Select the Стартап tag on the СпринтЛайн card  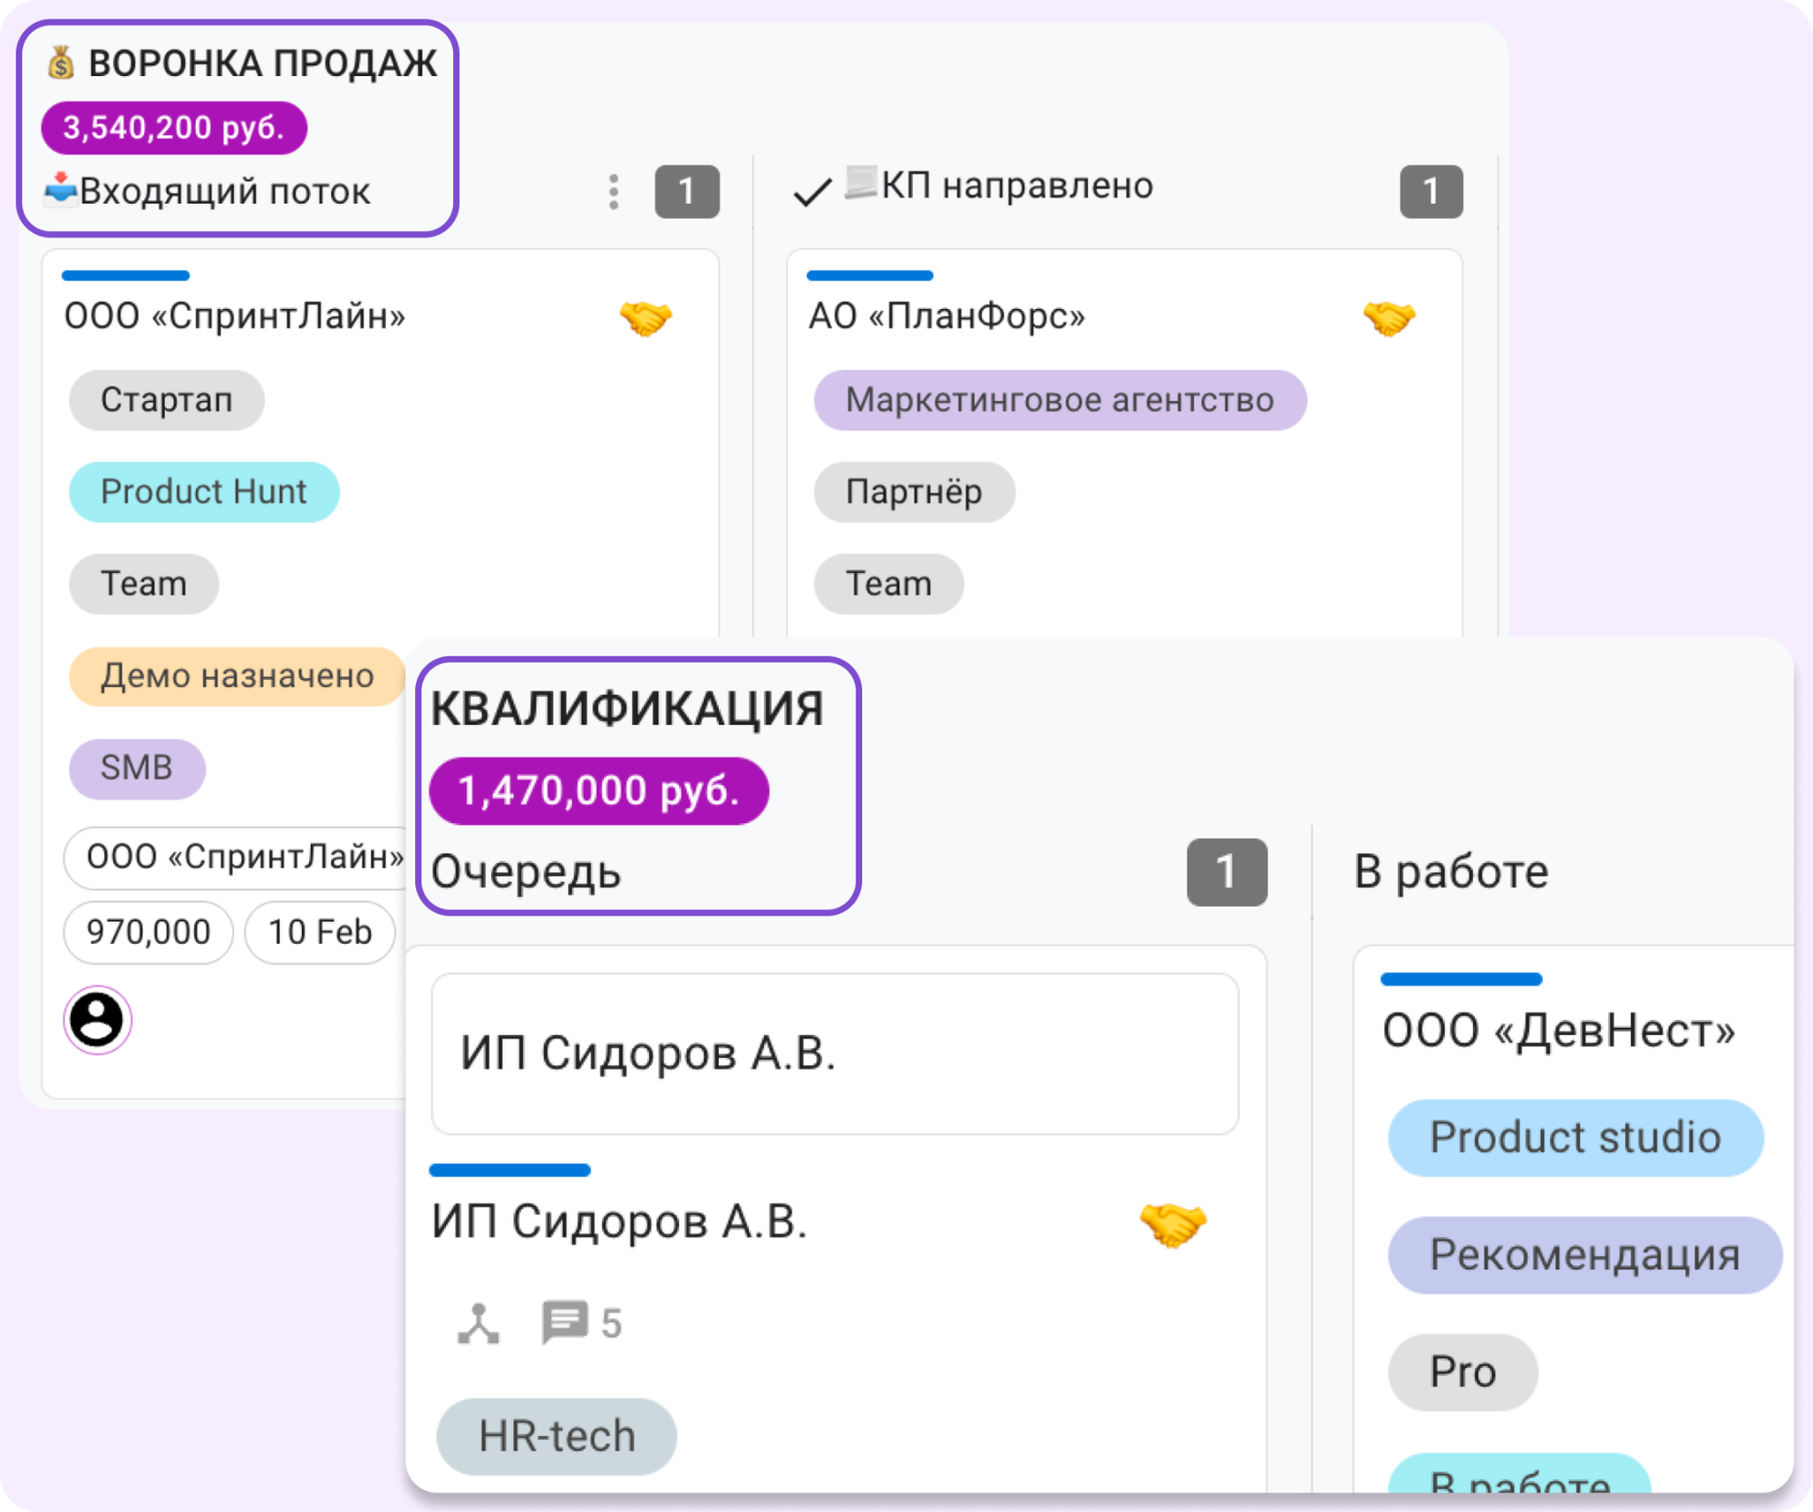167,400
